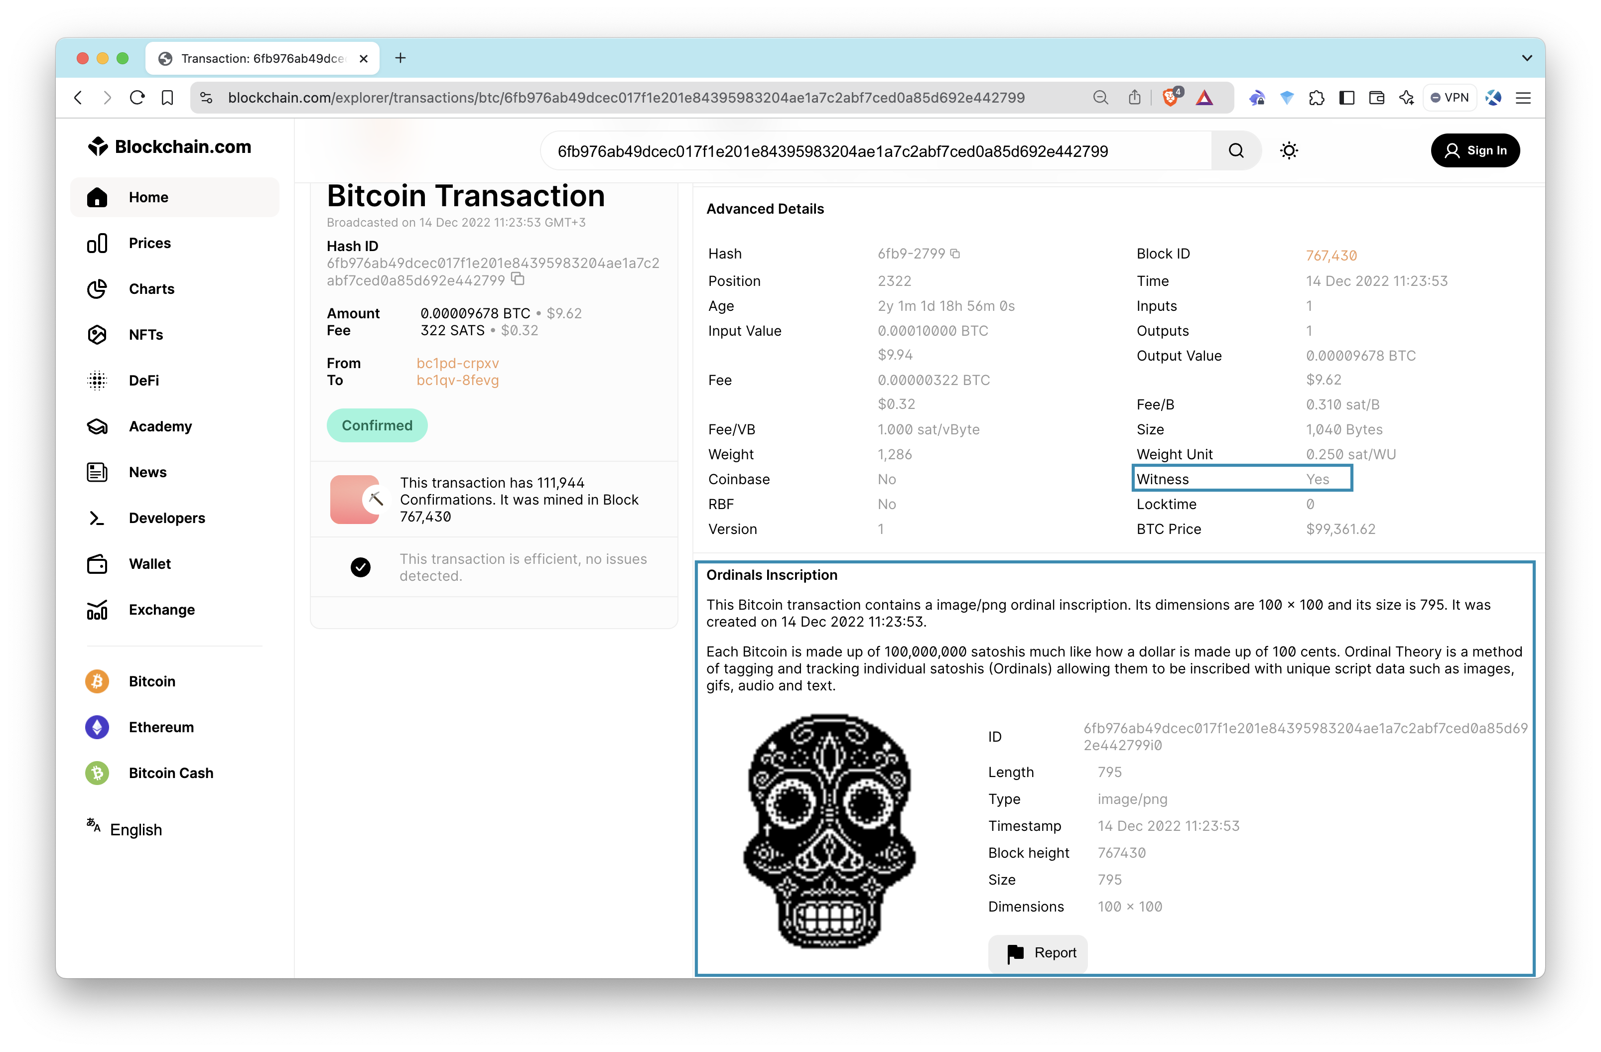Click Brave Shields icon in address bar
Viewport: 1601px width, 1052px height.
click(x=1171, y=98)
